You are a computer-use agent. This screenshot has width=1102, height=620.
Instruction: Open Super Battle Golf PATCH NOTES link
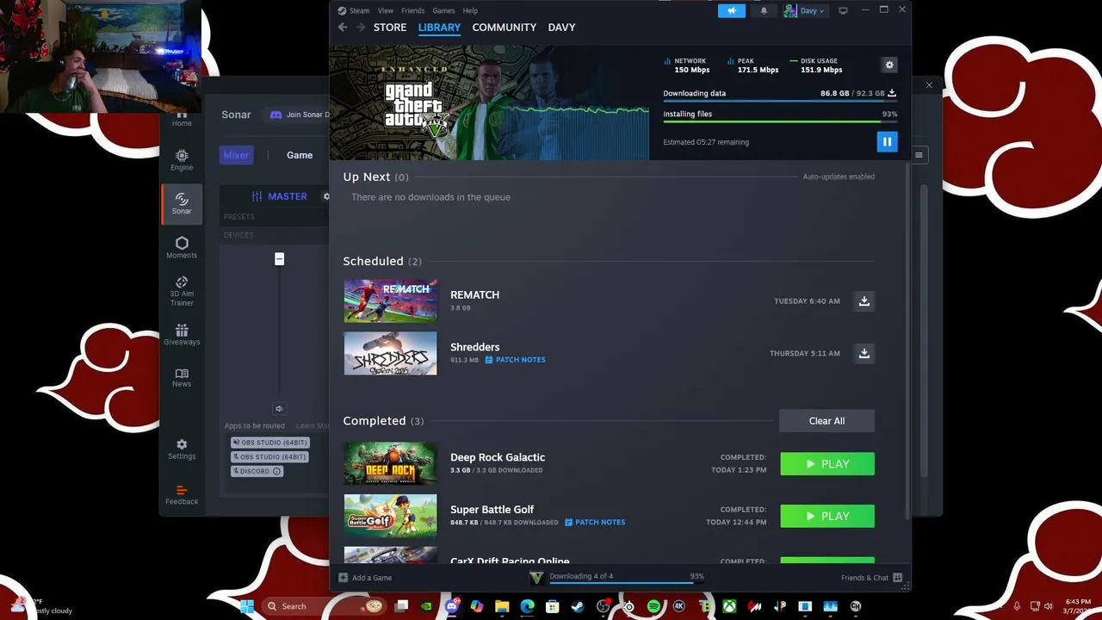(595, 522)
